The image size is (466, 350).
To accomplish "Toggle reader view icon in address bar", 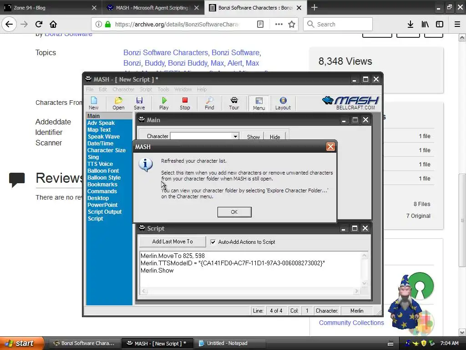I will pyautogui.click(x=260, y=24).
